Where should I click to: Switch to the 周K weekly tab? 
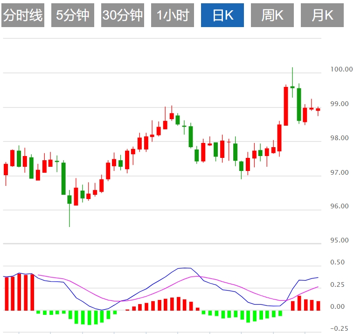[272, 15]
